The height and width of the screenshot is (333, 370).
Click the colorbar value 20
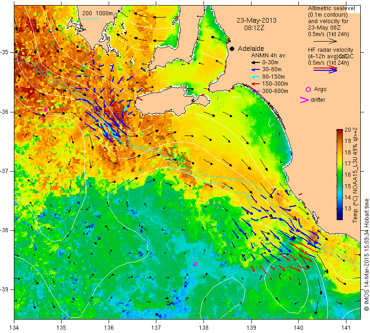[x=348, y=130]
